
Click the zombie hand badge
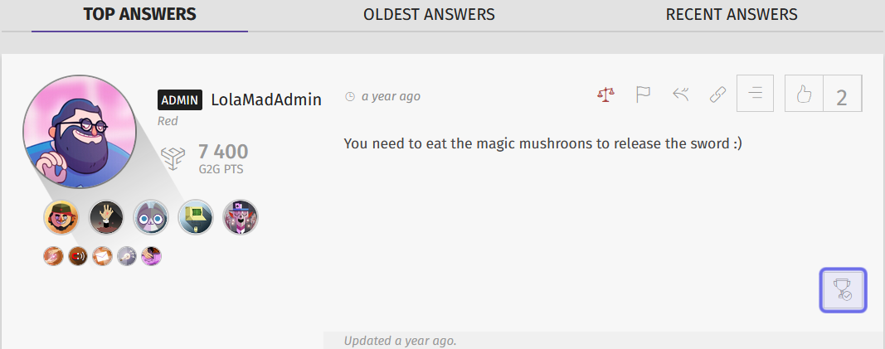pos(107,217)
